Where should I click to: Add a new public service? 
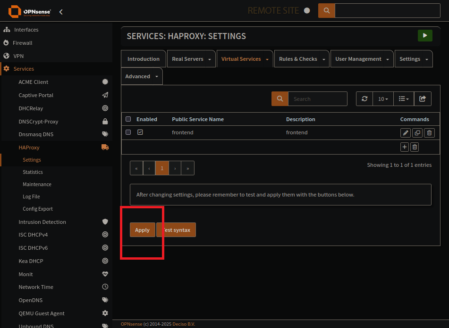(x=404, y=147)
